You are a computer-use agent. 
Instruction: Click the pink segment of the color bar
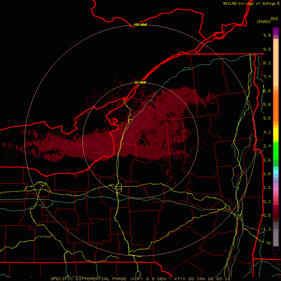click(276, 189)
